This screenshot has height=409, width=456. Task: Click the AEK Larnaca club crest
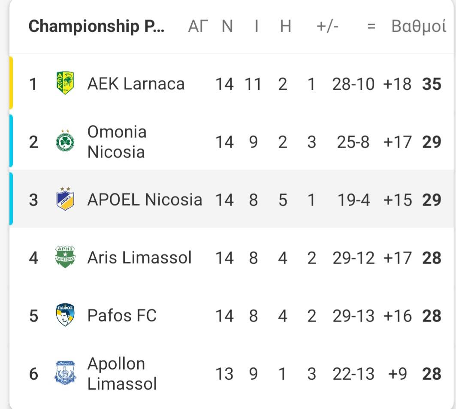65,83
